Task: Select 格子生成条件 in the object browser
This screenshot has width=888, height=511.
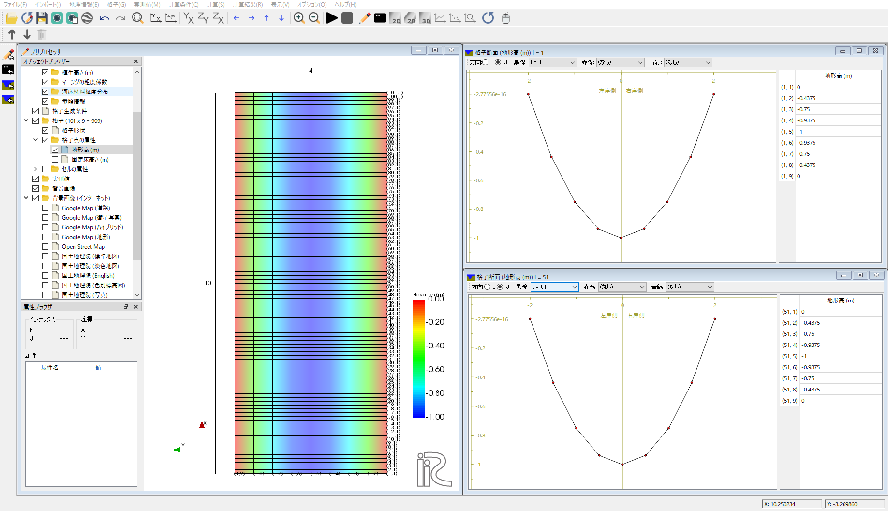Action: pos(70,111)
